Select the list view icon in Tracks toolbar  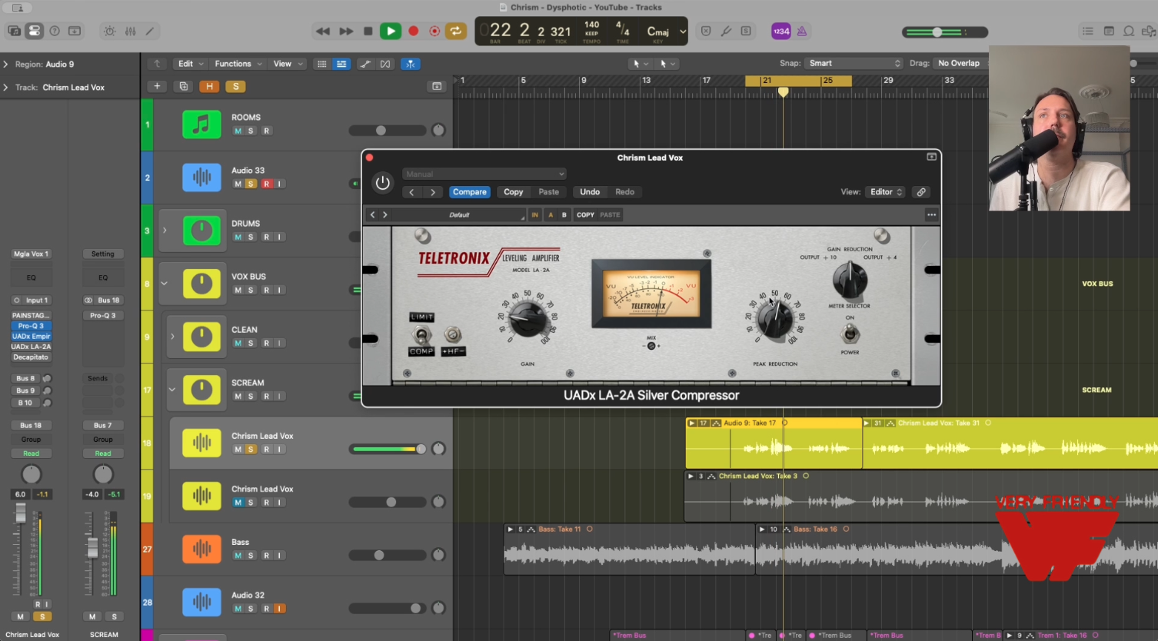(341, 64)
